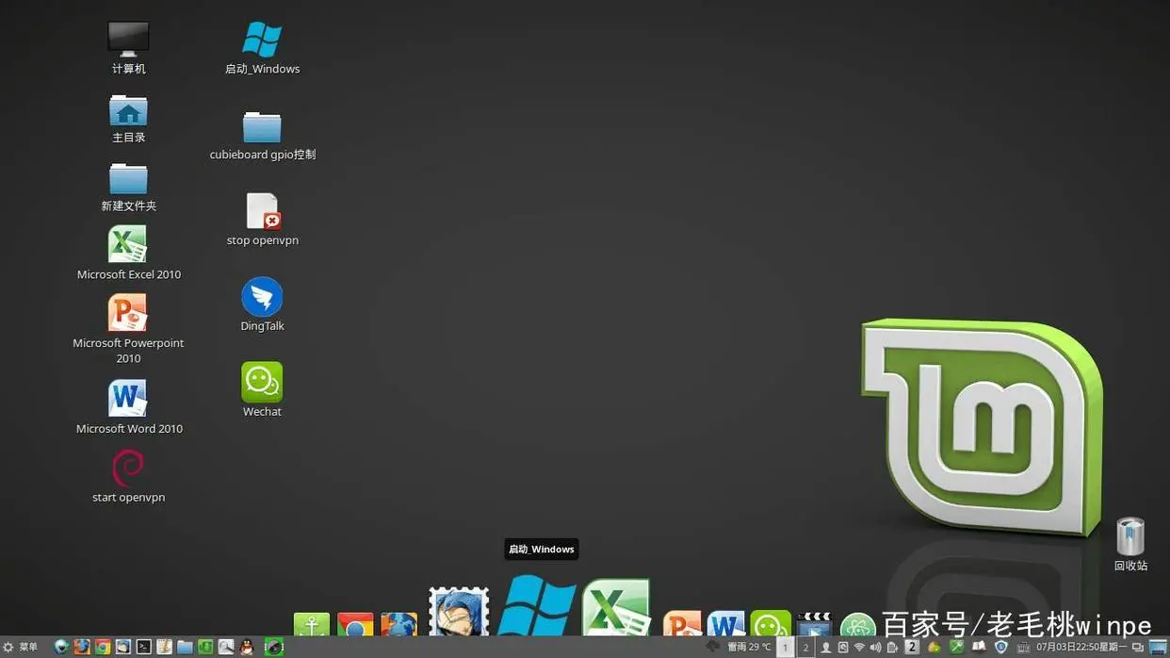Open the clock showing 07月03日22:50
The height and width of the screenshot is (658, 1170).
pyautogui.click(x=1080, y=647)
